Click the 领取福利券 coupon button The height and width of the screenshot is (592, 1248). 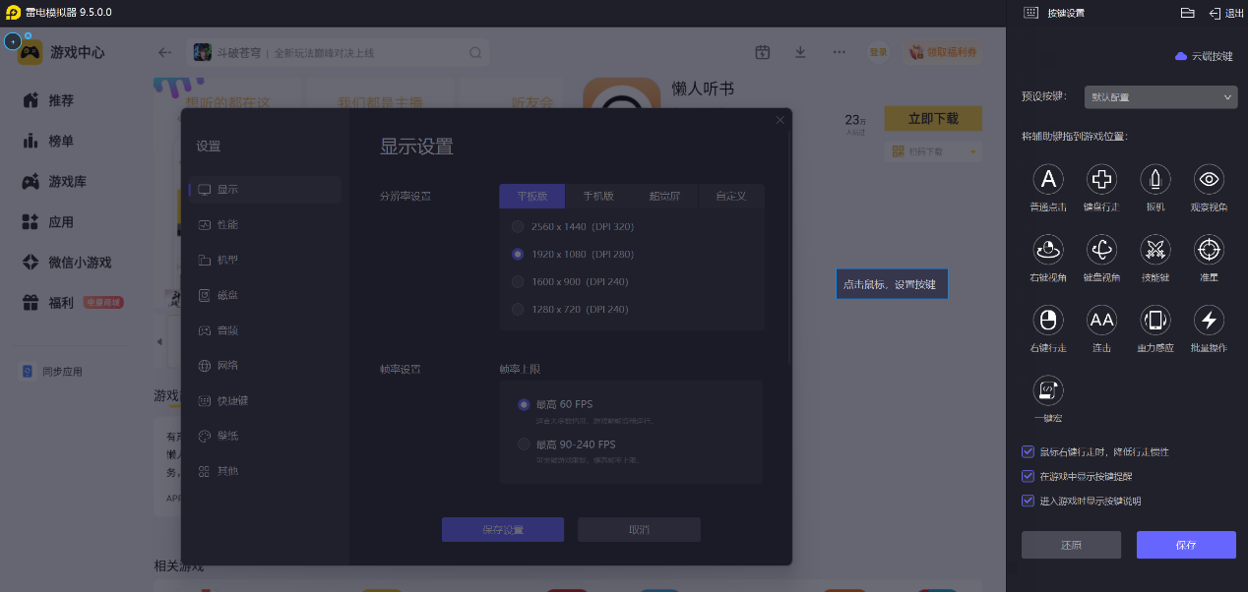[x=944, y=52]
